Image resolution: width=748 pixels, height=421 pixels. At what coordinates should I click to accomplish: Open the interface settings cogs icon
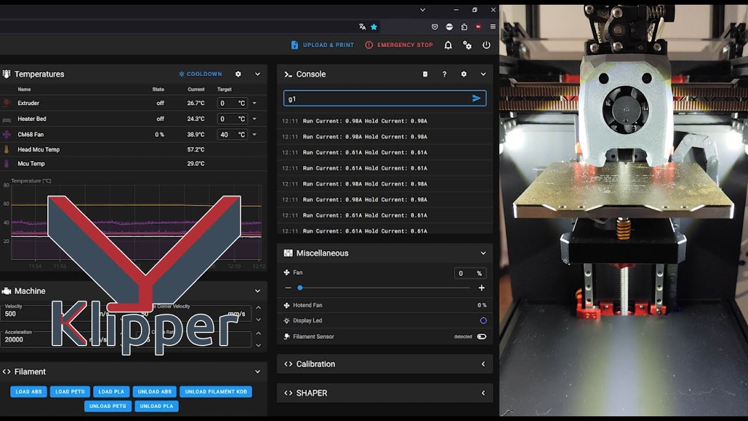pyautogui.click(x=467, y=45)
